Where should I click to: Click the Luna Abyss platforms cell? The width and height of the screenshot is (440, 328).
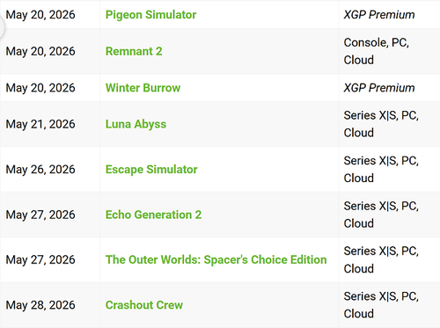pos(389,124)
